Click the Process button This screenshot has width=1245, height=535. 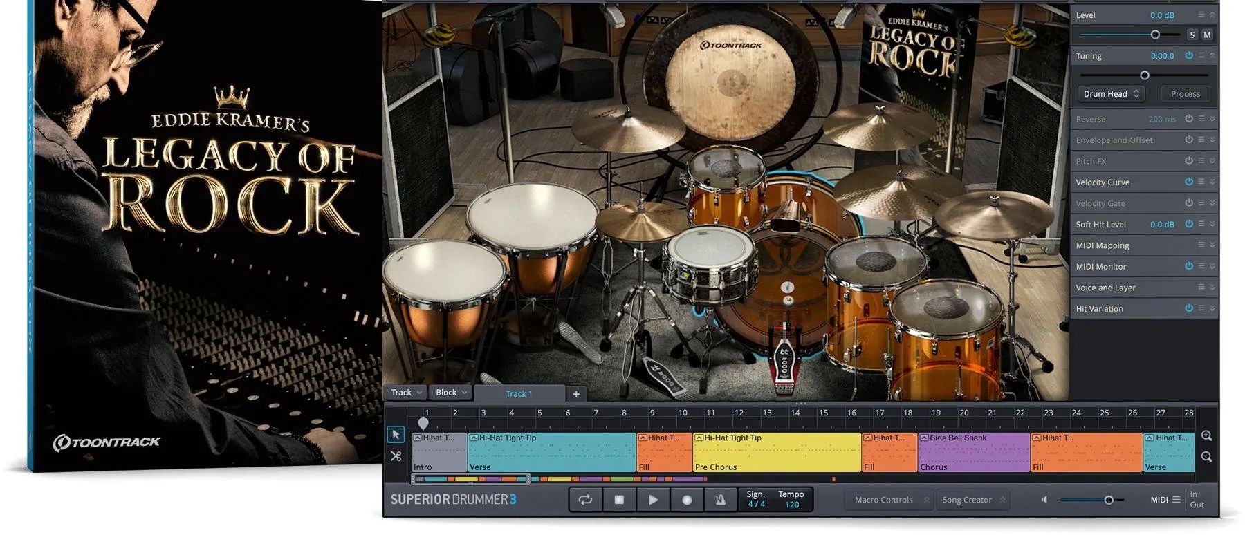[x=1185, y=94]
